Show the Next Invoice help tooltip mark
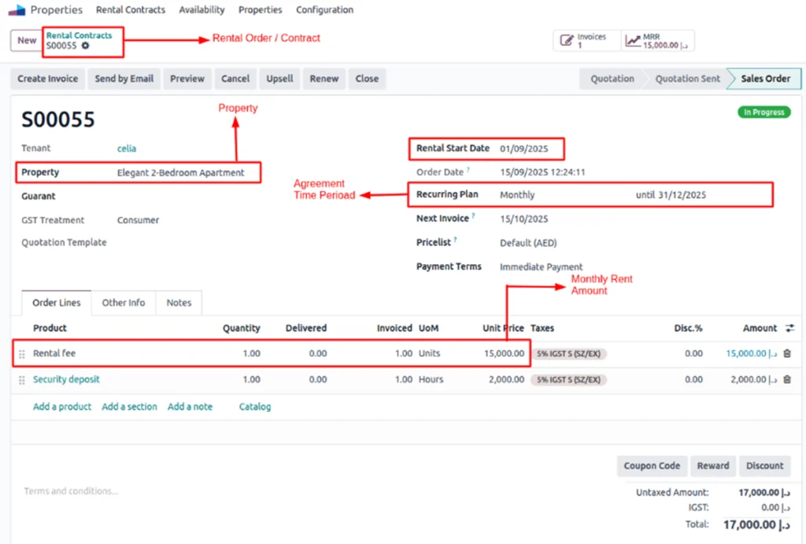 pyautogui.click(x=473, y=215)
